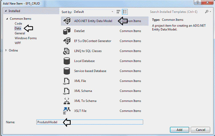Select the Data category
Viewport: 215px width, 136px height.
(x=18, y=28)
